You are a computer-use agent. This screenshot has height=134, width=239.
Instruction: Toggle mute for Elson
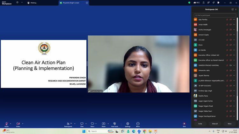click(227, 45)
